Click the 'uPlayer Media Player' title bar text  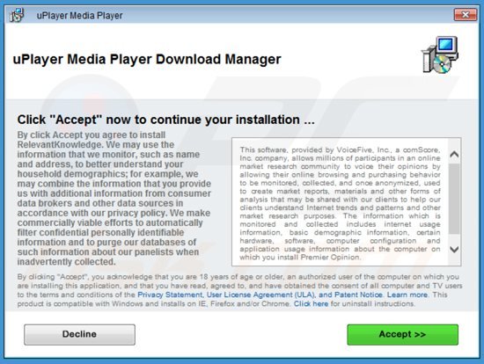coord(79,16)
